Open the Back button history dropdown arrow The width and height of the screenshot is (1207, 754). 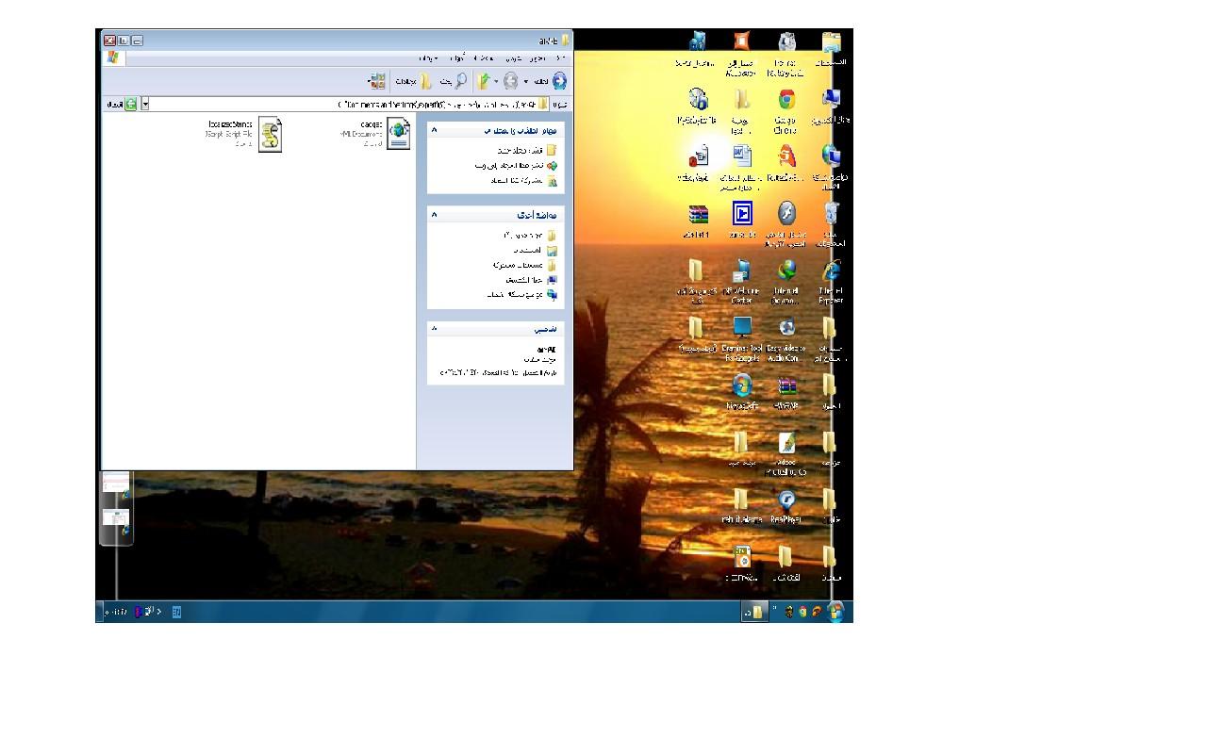(x=525, y=81)
